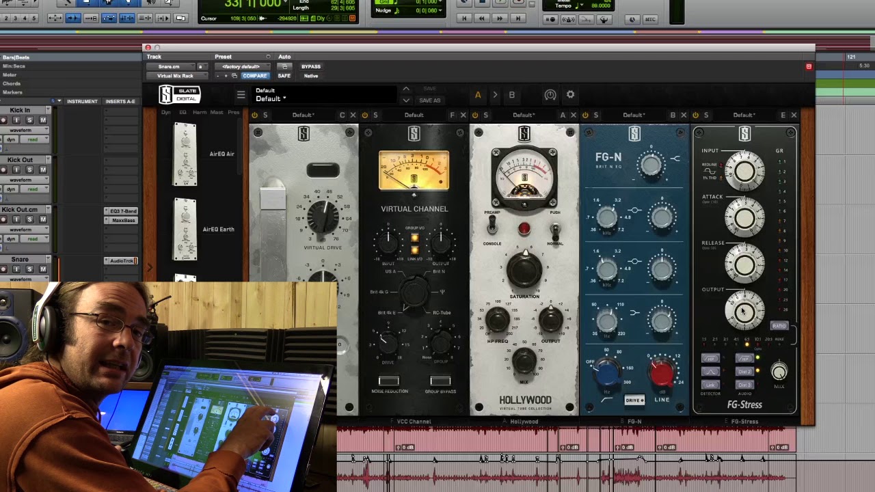Viewport: 875px width, 492px height.
Task: Click SAVE AS in rack preset bar
Action: [429, 100]
